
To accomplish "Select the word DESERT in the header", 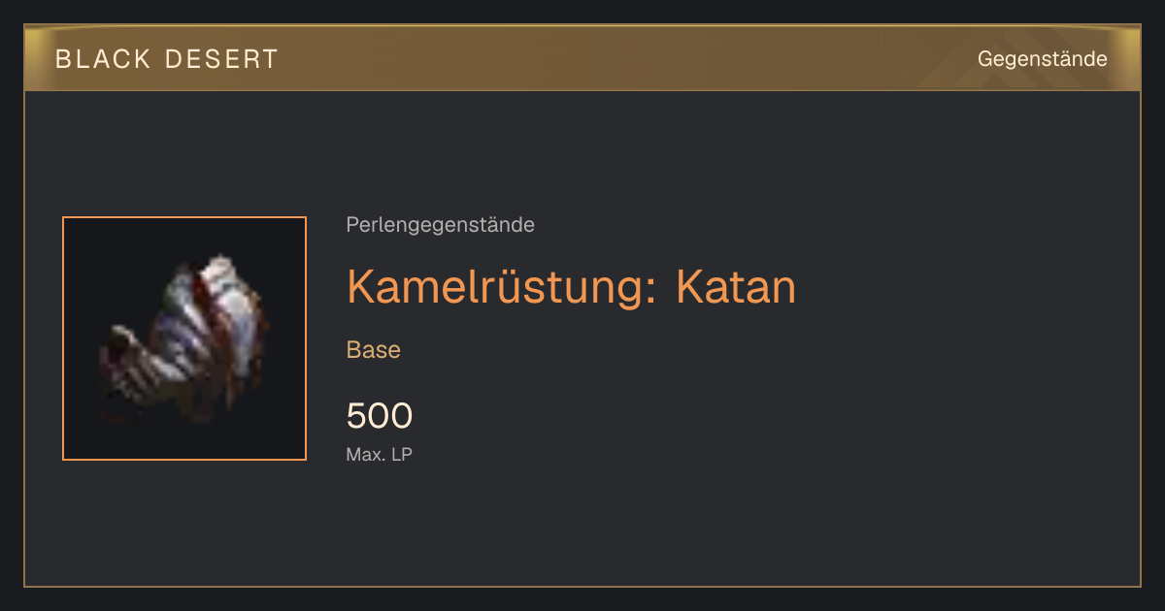I will coord(220,59).
